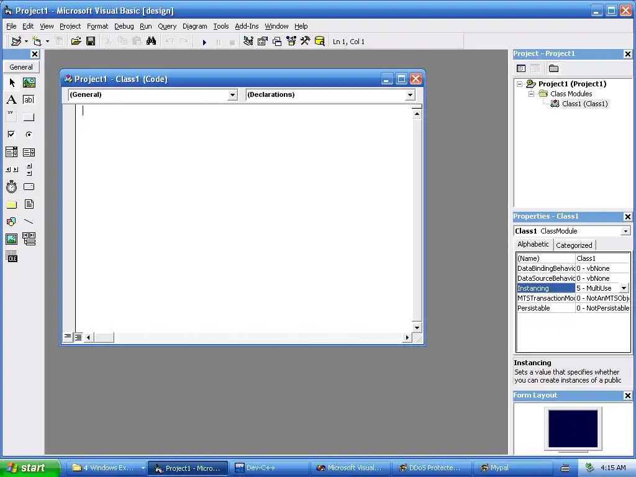
Task: Click Open Project toolbar icon
Action: pos(76,41)
